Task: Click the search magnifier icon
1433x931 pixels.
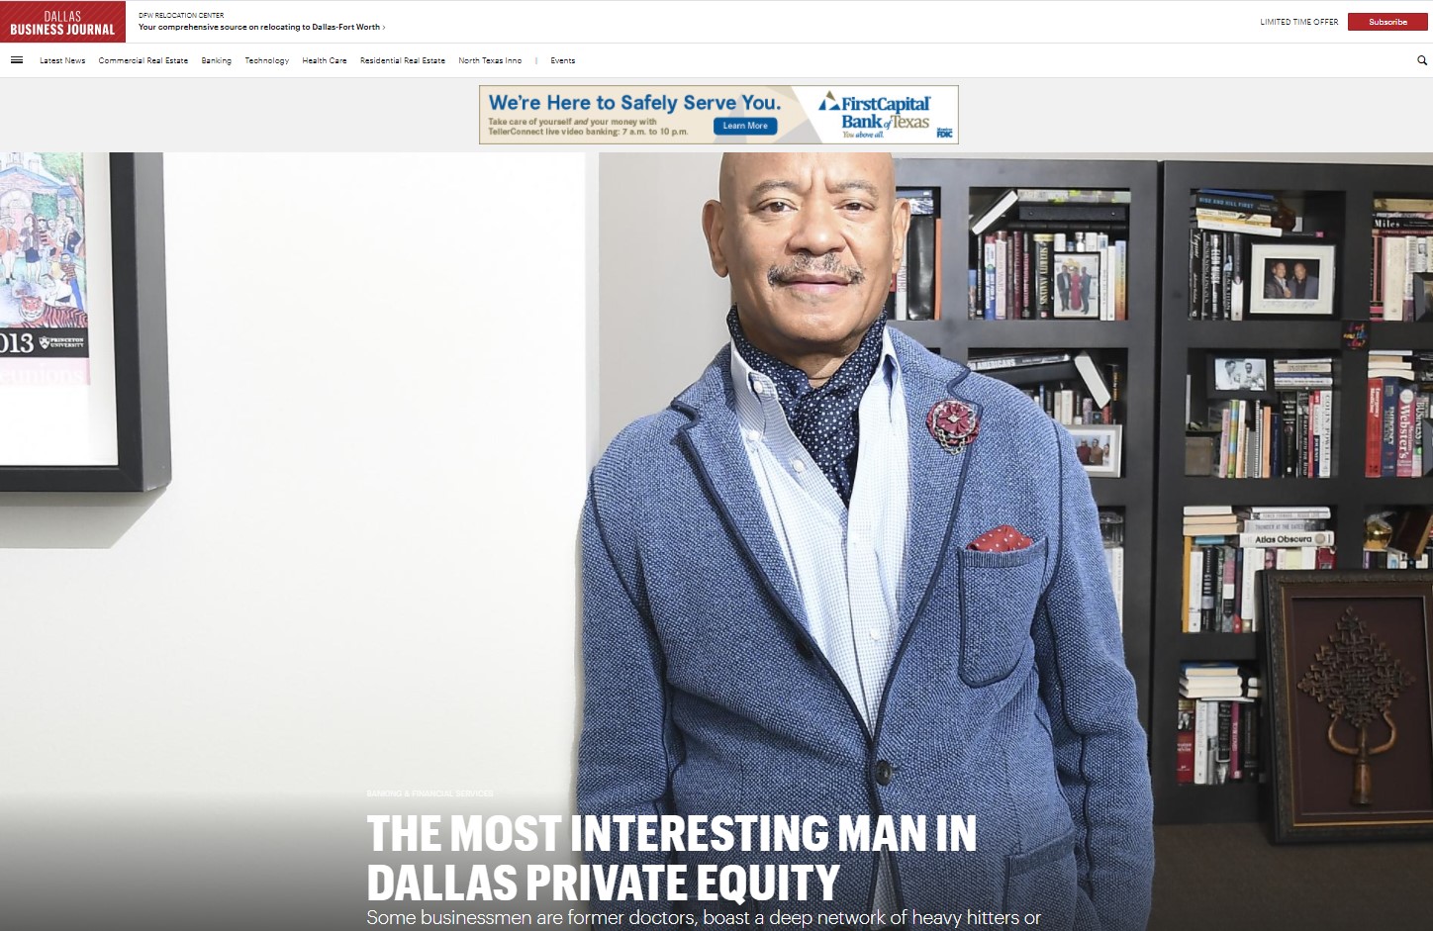Action: click(1422, 60)
